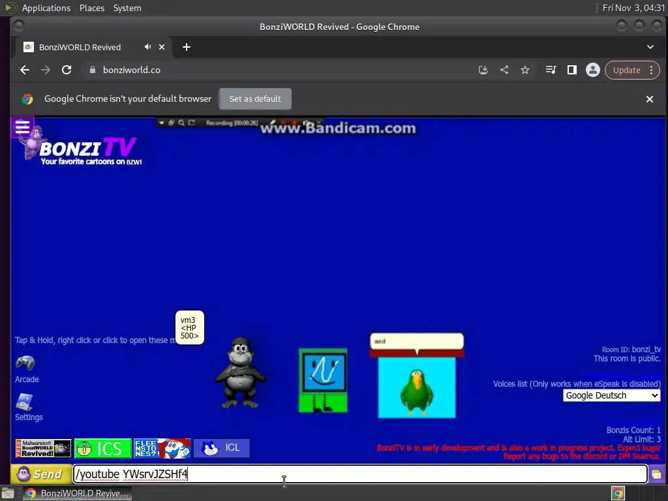
Task: Open the ICL banner button
Action: [222, 448]
